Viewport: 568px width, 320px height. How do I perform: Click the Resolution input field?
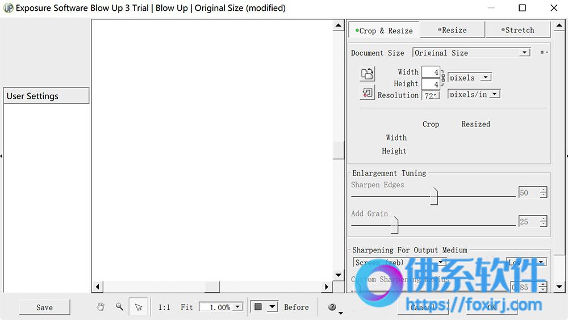[x=431, y=95]
